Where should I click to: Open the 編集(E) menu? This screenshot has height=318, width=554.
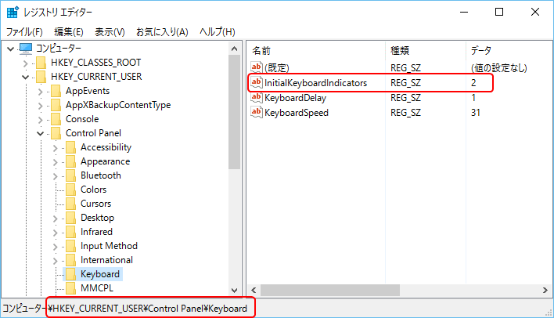(69, 32)
